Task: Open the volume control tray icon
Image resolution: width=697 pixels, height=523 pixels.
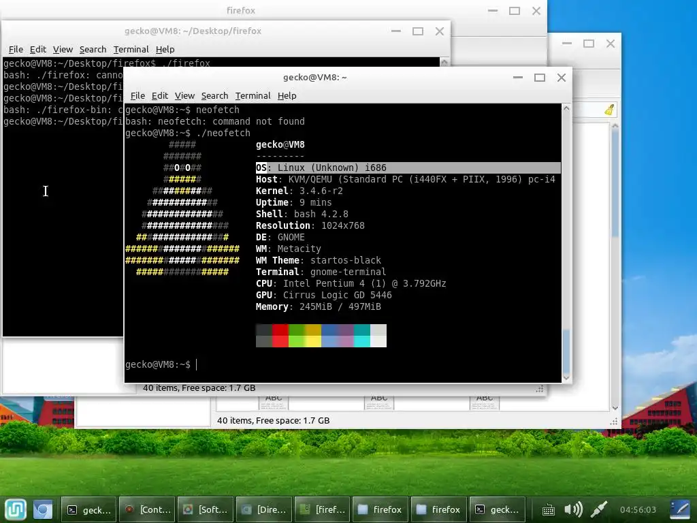Action: click(x=573, y=509)
